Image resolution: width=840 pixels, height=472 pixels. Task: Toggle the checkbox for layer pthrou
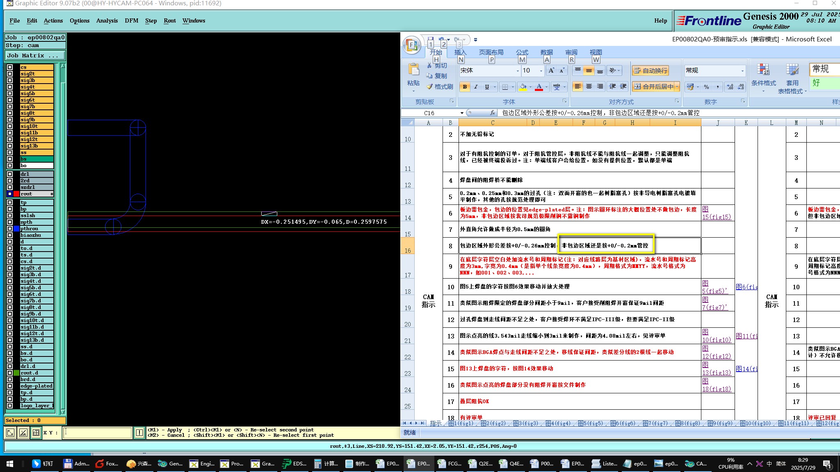[x=10, y=229]
